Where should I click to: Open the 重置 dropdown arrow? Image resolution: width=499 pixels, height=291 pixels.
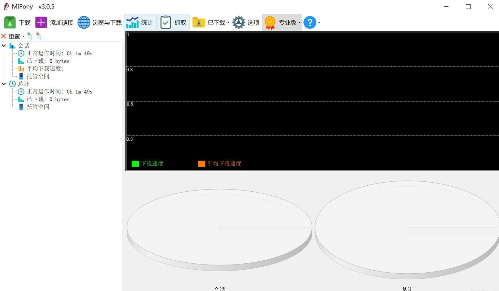pos(23,36)
